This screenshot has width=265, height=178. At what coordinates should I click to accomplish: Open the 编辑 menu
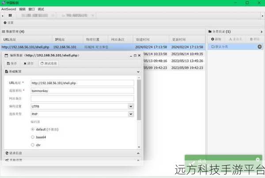coord(22,9)
